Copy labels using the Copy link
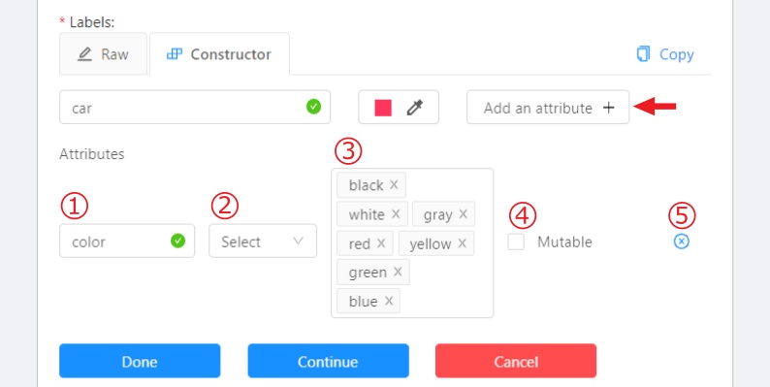The height and width of the screenshot is (387, 770). tap(665, 54)
